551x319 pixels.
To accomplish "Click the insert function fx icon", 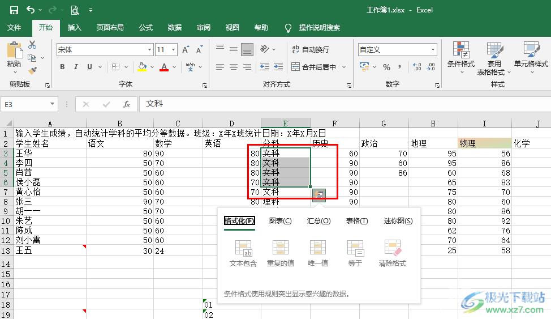I will click(x=127, y=104).
